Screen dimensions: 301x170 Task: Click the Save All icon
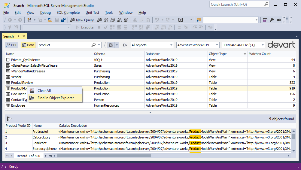[63, 20]
